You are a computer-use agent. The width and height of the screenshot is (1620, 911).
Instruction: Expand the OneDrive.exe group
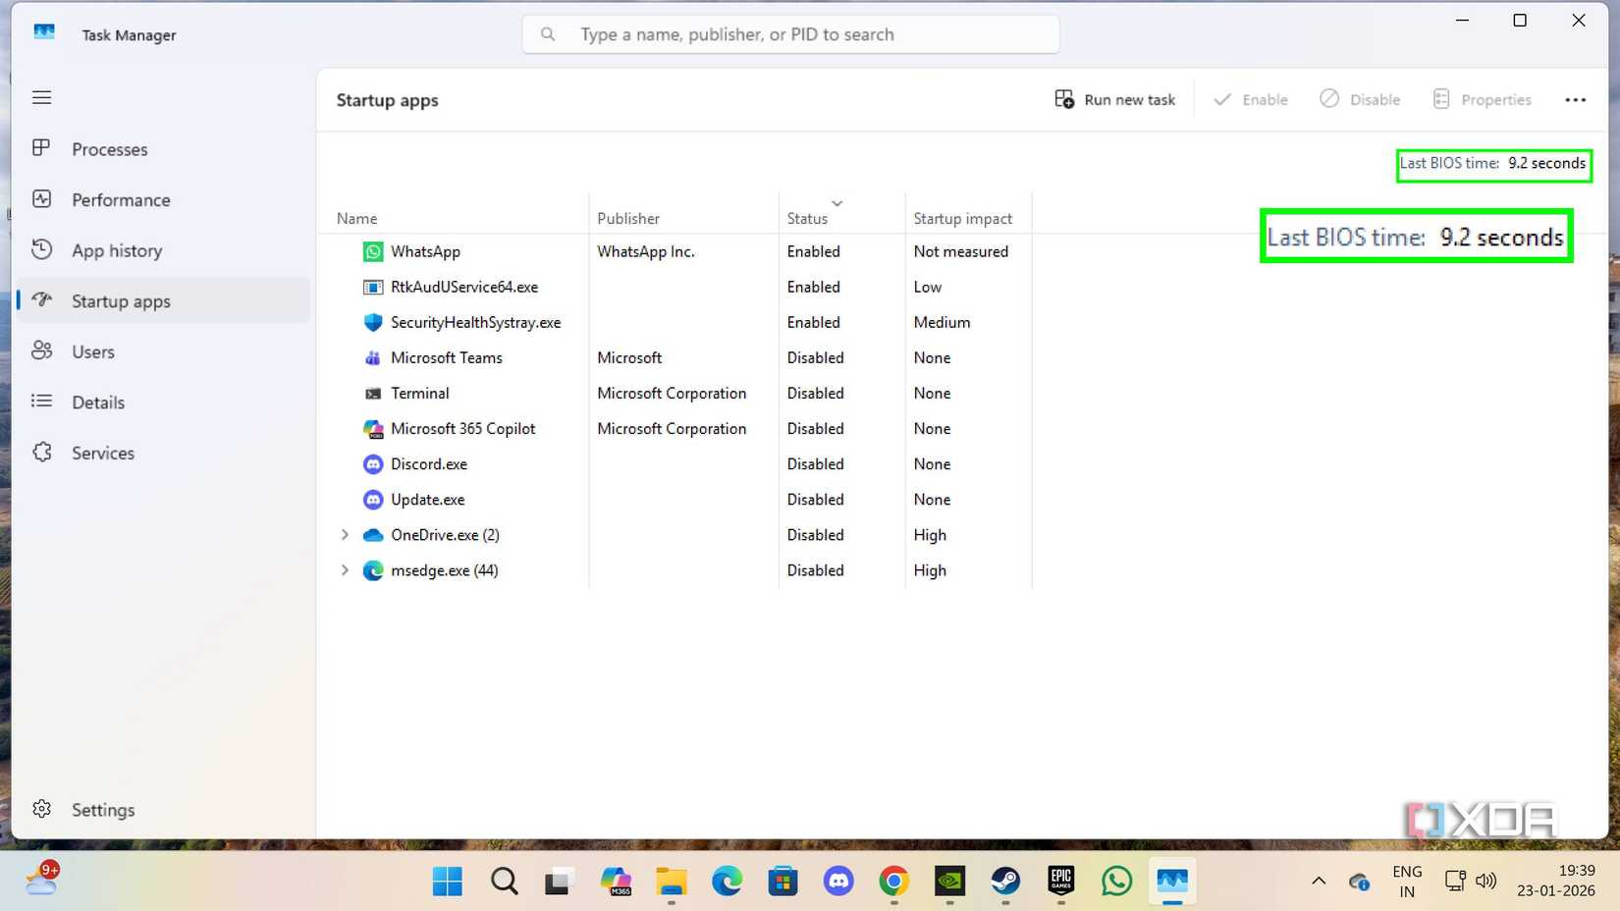pyautogui.click(x=345, y=535)
